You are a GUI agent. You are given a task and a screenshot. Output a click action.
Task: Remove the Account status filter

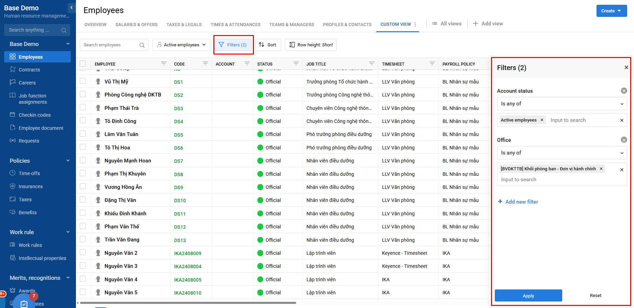click(624, 91)
